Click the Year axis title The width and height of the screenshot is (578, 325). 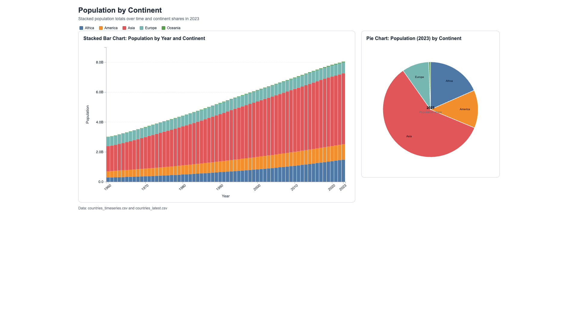[x=226, y=196]
